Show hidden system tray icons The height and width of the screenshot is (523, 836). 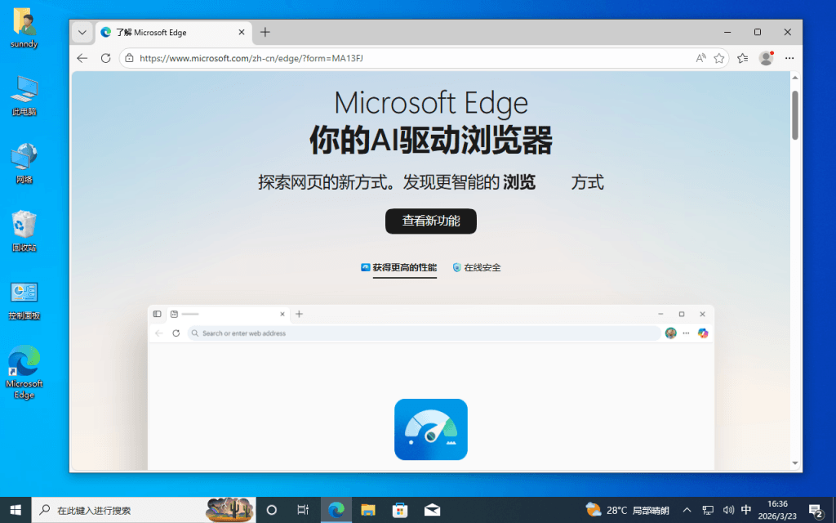tap(687, 510)
